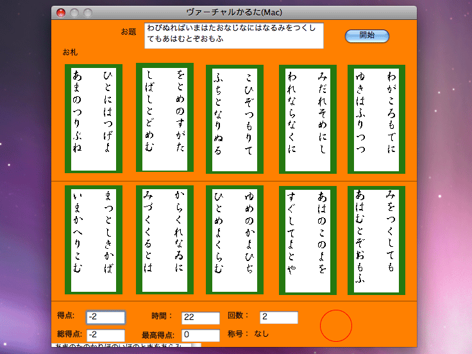Select the card みをつくしても あはむとぞおもふ

pos(376,240)
